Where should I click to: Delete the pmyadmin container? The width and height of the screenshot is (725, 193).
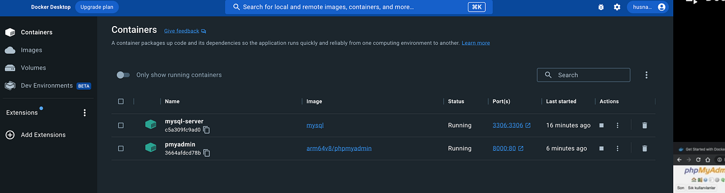[644, 148]
